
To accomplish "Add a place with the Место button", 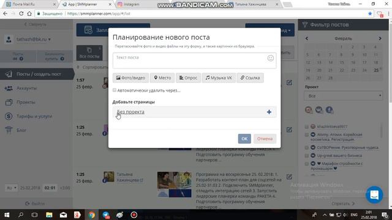I will 162,78.
